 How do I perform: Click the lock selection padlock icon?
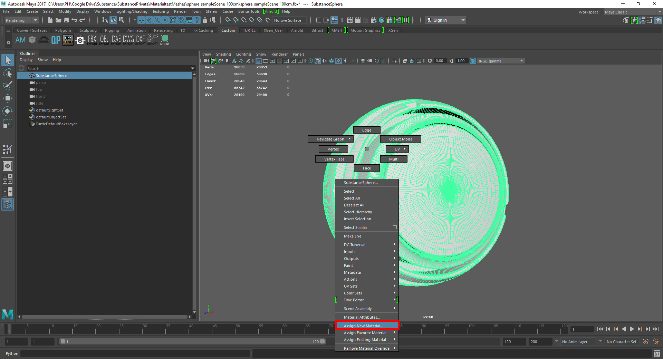[x=205, y=20]
